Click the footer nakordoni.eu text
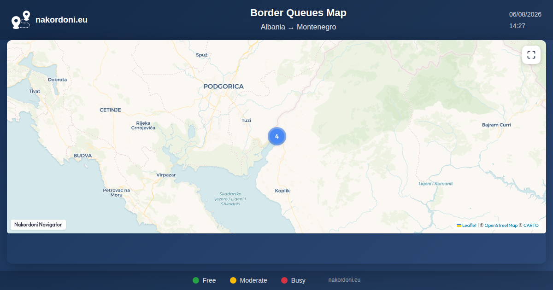Viewport: 553px width, 290px height. point(344,280)
